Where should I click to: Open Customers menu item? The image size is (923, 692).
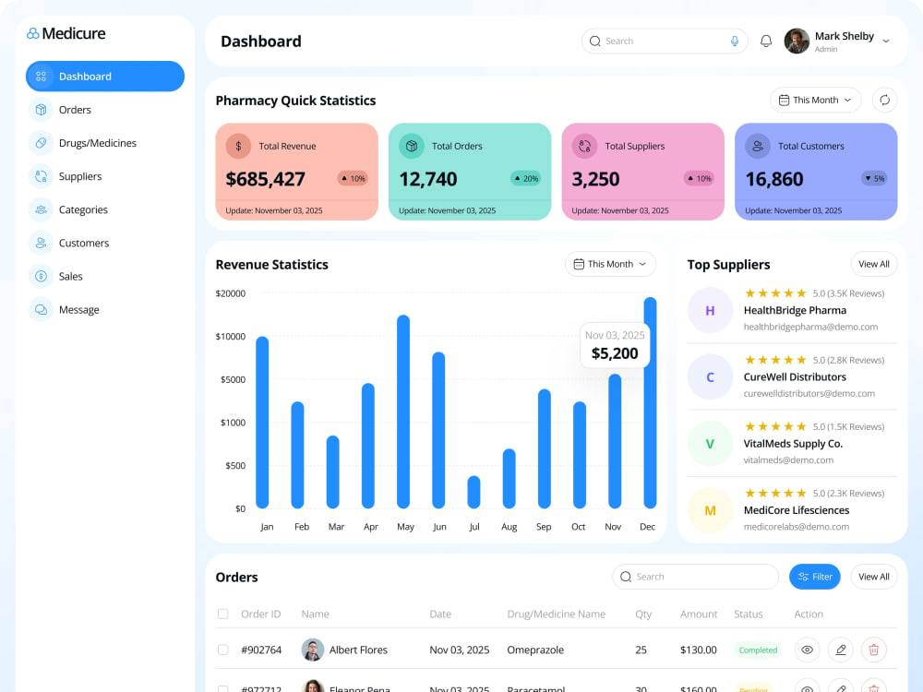coord(84,243)
